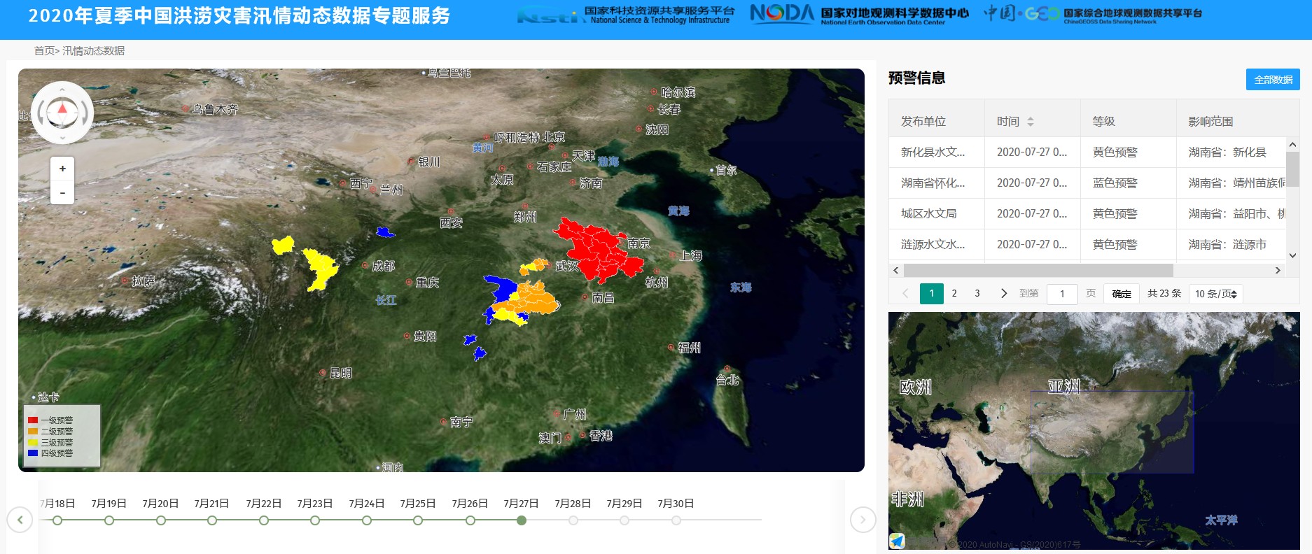1312x554 pixels.
Task: Click the blue arrow logo on minimap
Action: click(897, 541)
